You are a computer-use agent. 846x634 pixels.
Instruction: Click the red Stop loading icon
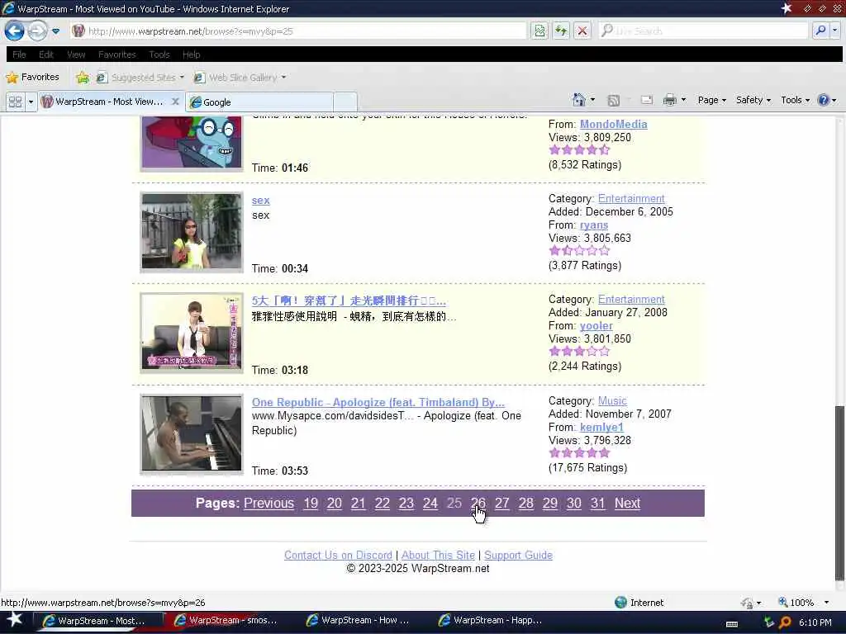582,31
